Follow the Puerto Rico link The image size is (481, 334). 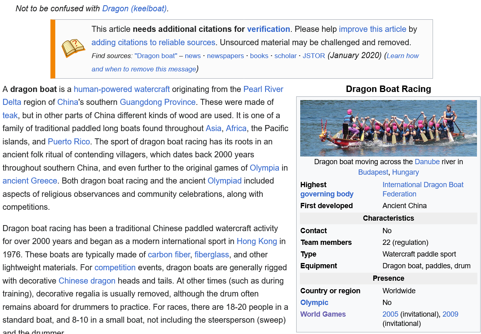click(x=69, y=142)
